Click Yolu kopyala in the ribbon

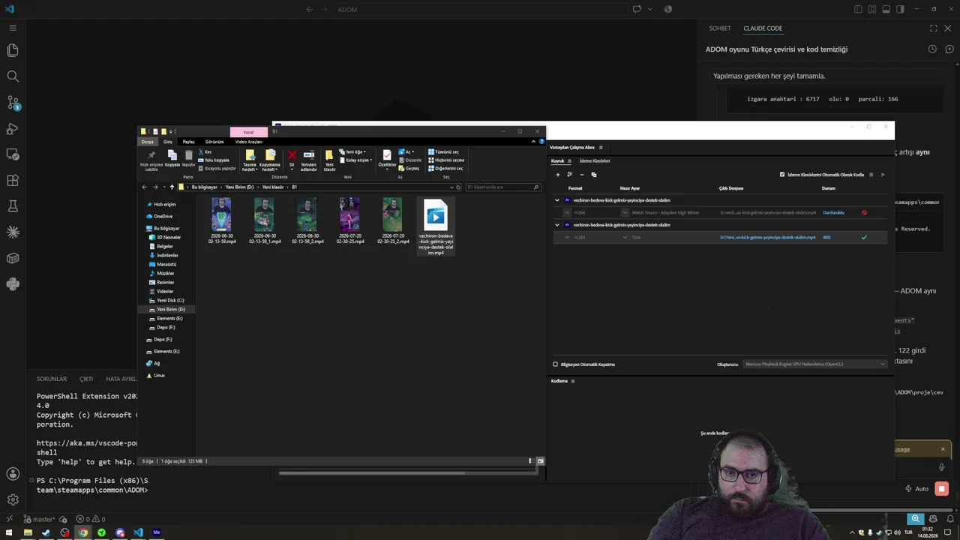tap(214, 160)
